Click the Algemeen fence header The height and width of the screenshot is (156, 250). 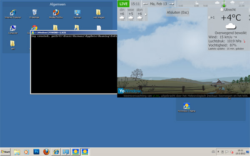pyautogui.click(x=57, y=4)
